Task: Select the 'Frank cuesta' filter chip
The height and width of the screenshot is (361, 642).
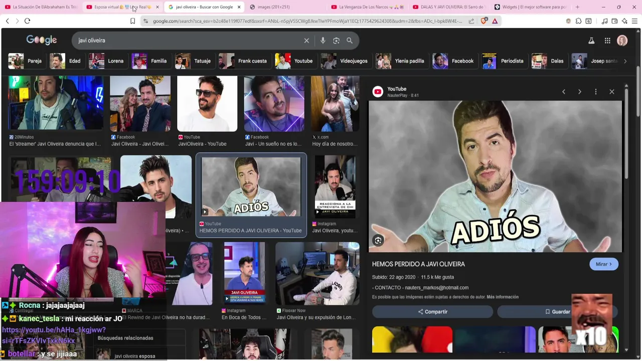Action: tap(244, 61)
